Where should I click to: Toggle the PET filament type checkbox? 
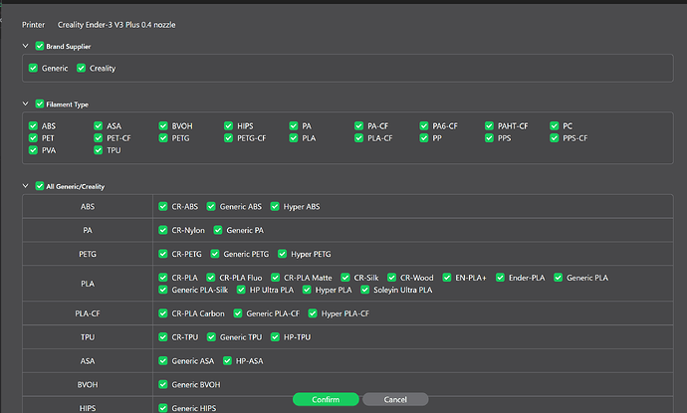point(33,138)
